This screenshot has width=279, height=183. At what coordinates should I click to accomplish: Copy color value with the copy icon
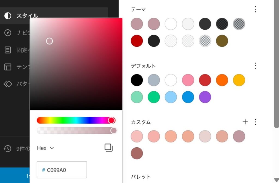tap(108, 148)
